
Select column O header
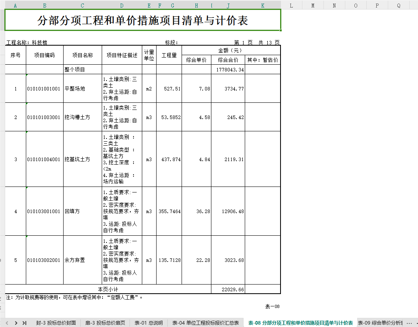[x=356, y=6]
